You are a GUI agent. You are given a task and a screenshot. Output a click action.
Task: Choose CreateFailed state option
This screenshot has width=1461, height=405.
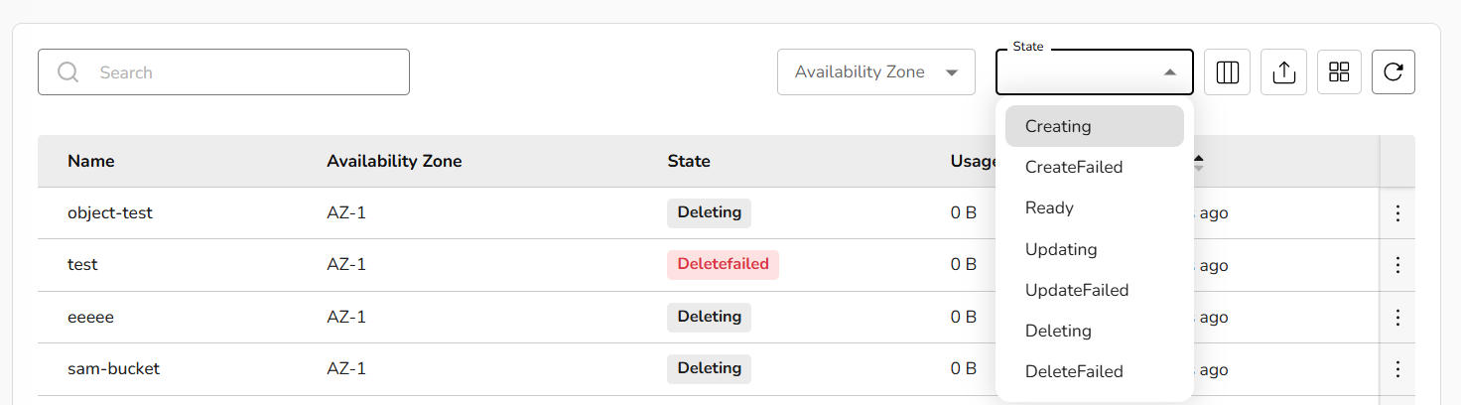(1074, 167)
